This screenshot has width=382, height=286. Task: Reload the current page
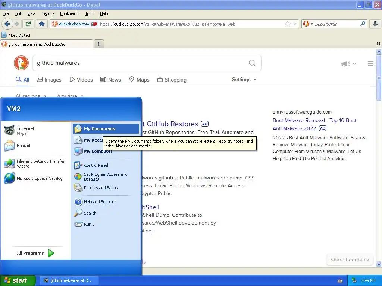click(x=28, y=24)
